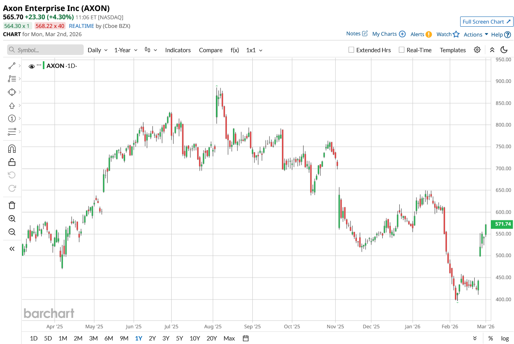Select the 6M time range
The height and width of the screenshot is (344, 514).
108,338
